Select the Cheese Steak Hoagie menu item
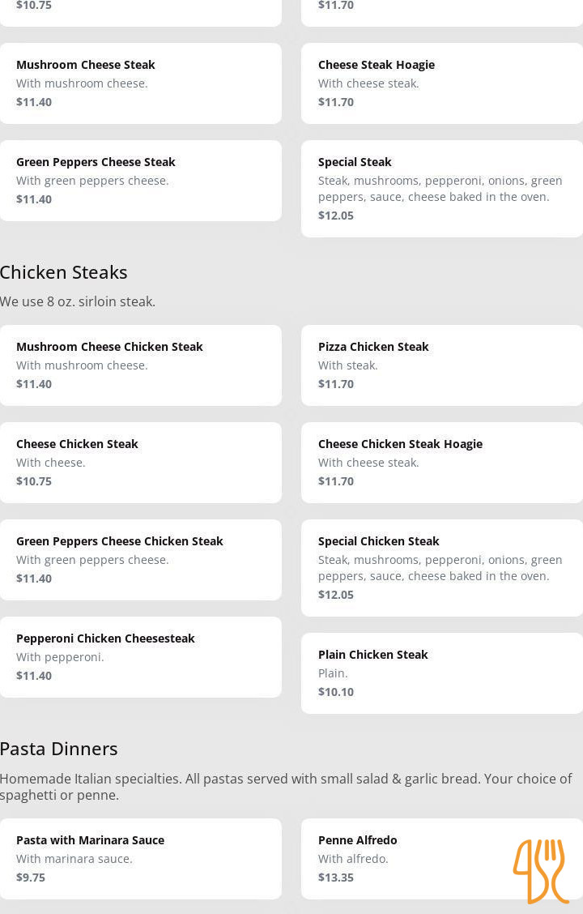Screen dimensions: 583x914 tap(442, 83)
